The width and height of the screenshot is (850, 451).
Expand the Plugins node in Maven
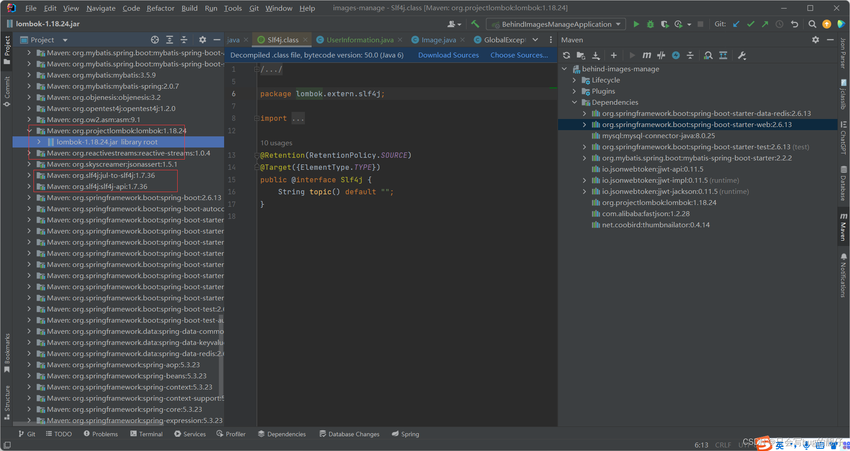(575, 91)
